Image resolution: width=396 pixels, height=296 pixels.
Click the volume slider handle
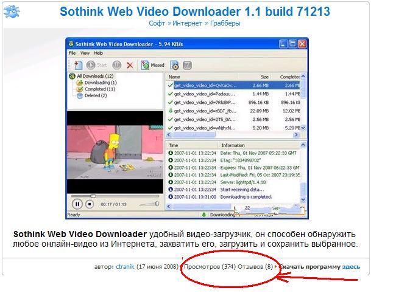tap(157, 203)
